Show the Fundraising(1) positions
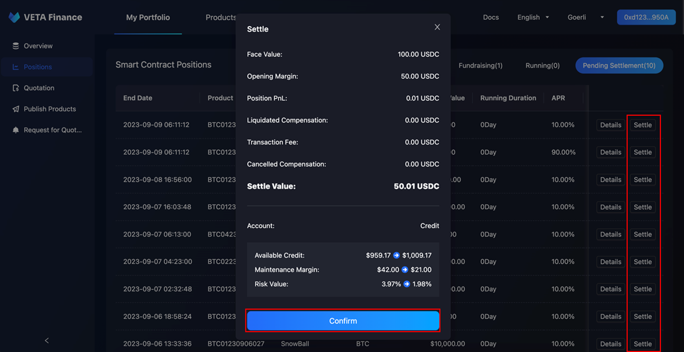Image resolution: width=684 pixels, height=352 pixels. click(480, 65)
